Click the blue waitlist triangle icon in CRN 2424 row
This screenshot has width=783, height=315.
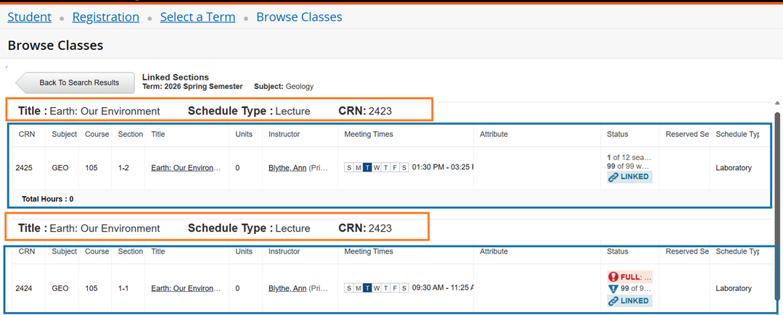[x=613, y=289]
